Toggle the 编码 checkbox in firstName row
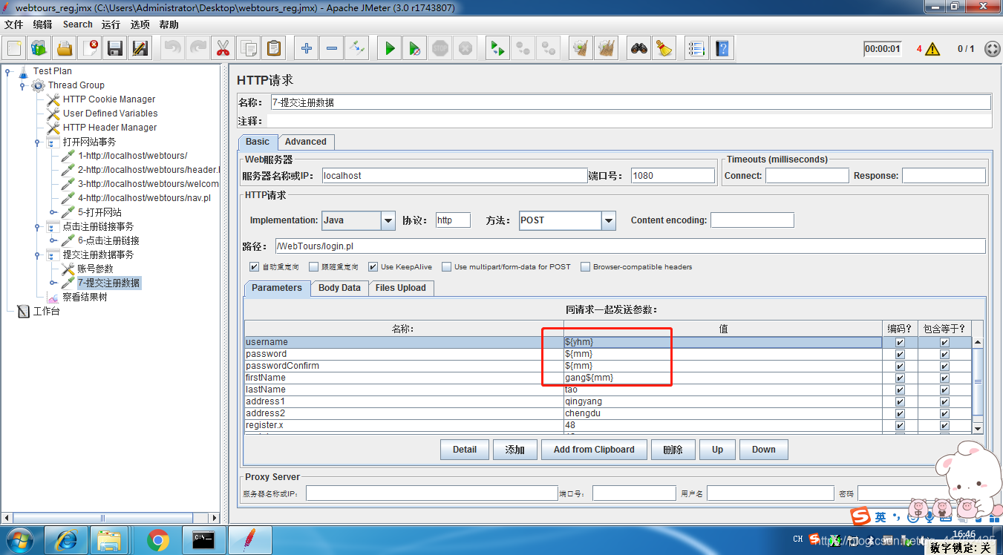 (900, 378)
